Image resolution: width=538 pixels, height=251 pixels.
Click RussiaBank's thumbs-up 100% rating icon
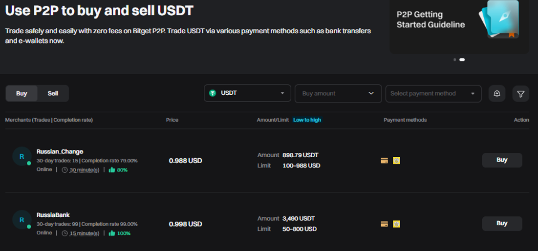(x=112, y=233)
